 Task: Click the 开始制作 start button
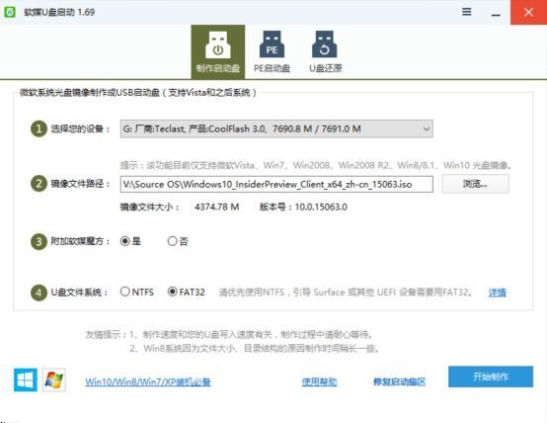click(491, 377)
